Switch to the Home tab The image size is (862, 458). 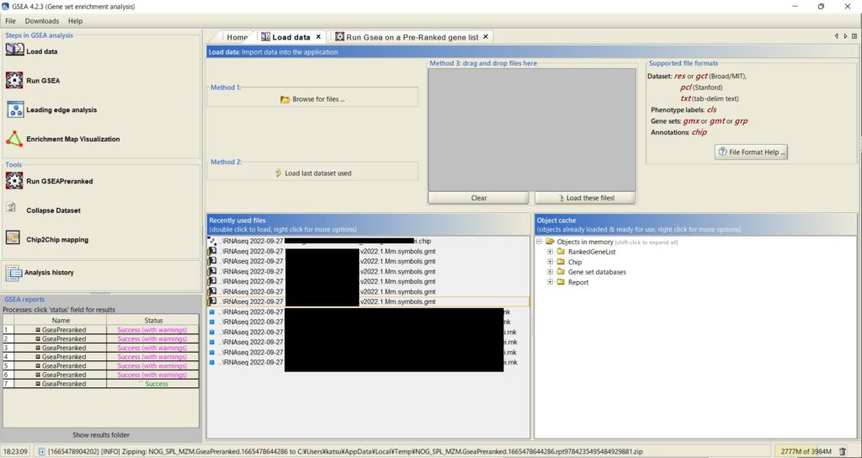click(x=237, y=37)
